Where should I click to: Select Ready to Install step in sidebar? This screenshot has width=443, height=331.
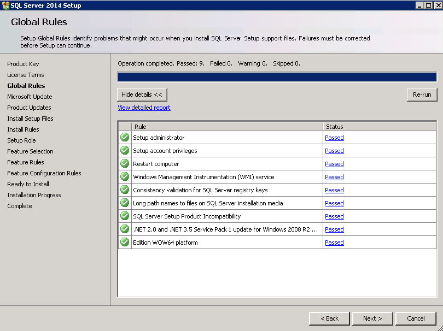point(28,184)
